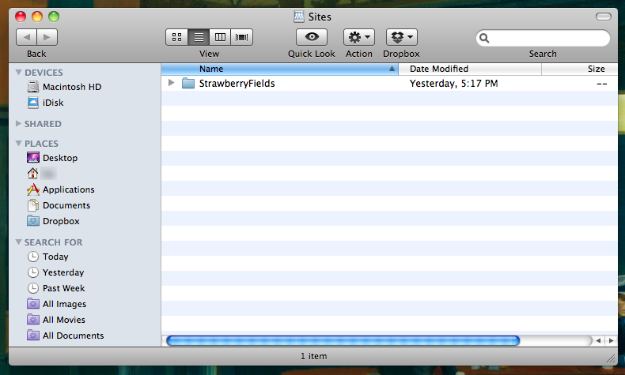Click the Sites proxy icon in title bar
The width and height of the screenshot is (625, 375).
coord(299,17)
